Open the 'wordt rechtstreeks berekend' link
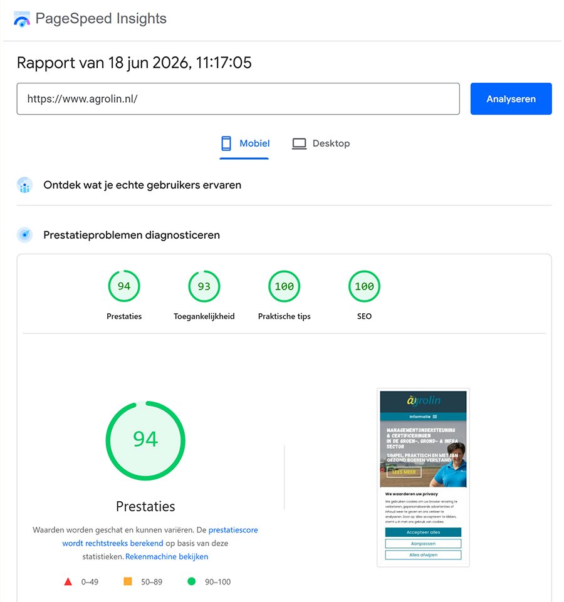Image resolution: width=564 pixels, height=602 pixels. point(113,543)
